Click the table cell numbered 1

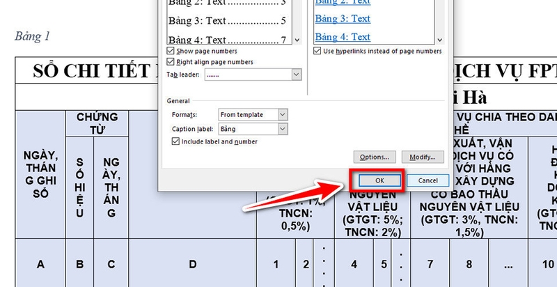(x=276, y=264)
